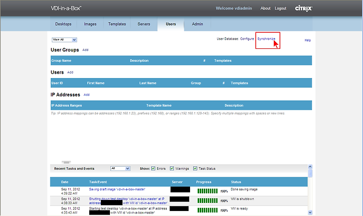This screenshot has width=363, height=216.
Task: Click progress bar for Saving draft image
Action: pyautogui.click(x=207, y=191)
